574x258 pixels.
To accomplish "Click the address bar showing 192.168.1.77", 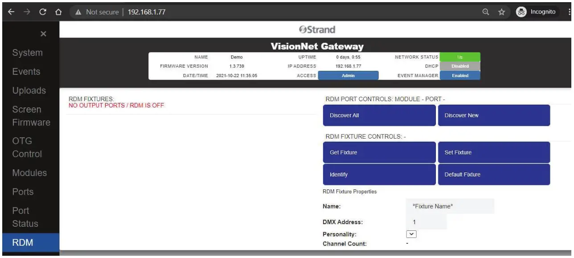I will (x=147, y=12).
